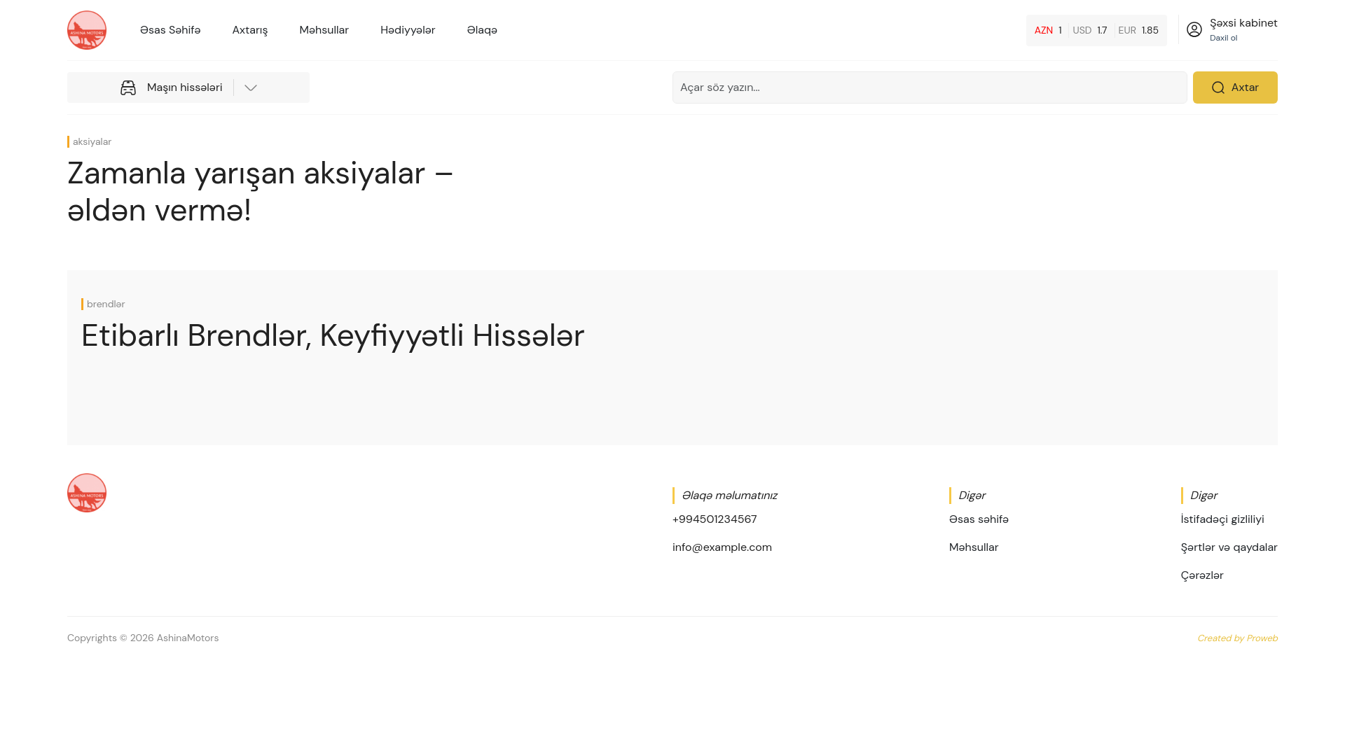This screenshot has width=1345, height=756.
Task: Select AZN currency option
Action: pyautogui.click(x=1048, y=30)
